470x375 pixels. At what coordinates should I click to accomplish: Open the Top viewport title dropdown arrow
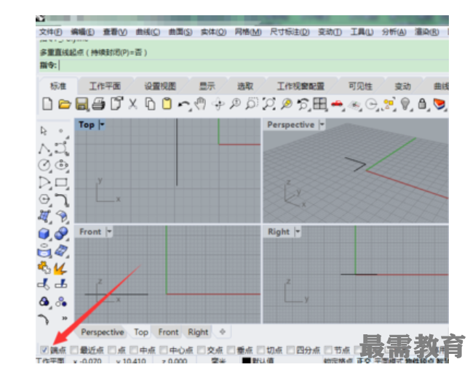(102, 124)
